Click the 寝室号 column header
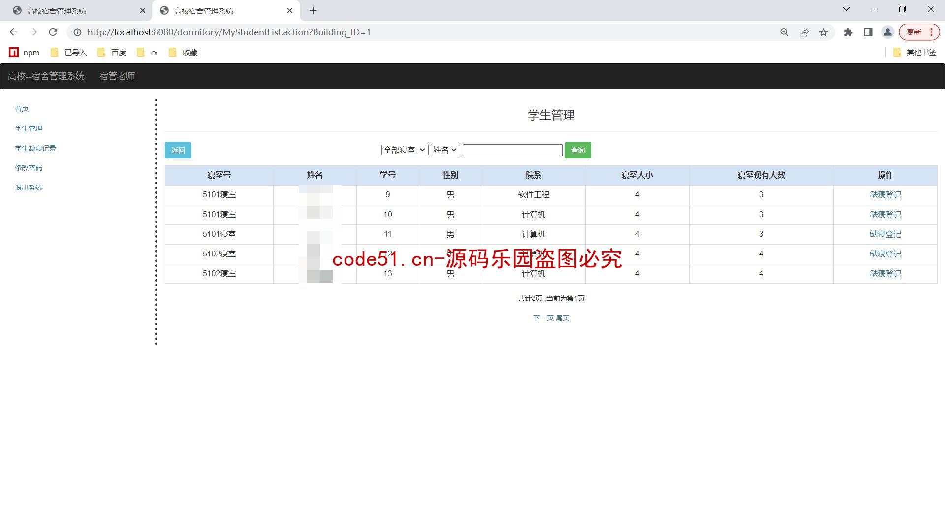The height and width of the screenshot is (507, 945). click(219, 175)
